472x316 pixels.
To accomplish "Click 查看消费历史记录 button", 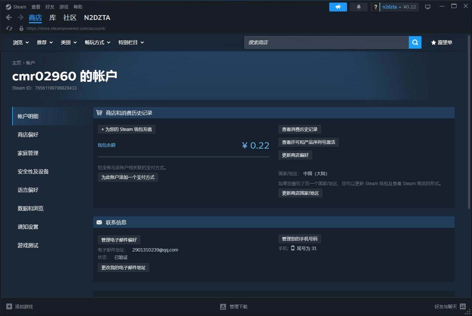I will [300, 129].
